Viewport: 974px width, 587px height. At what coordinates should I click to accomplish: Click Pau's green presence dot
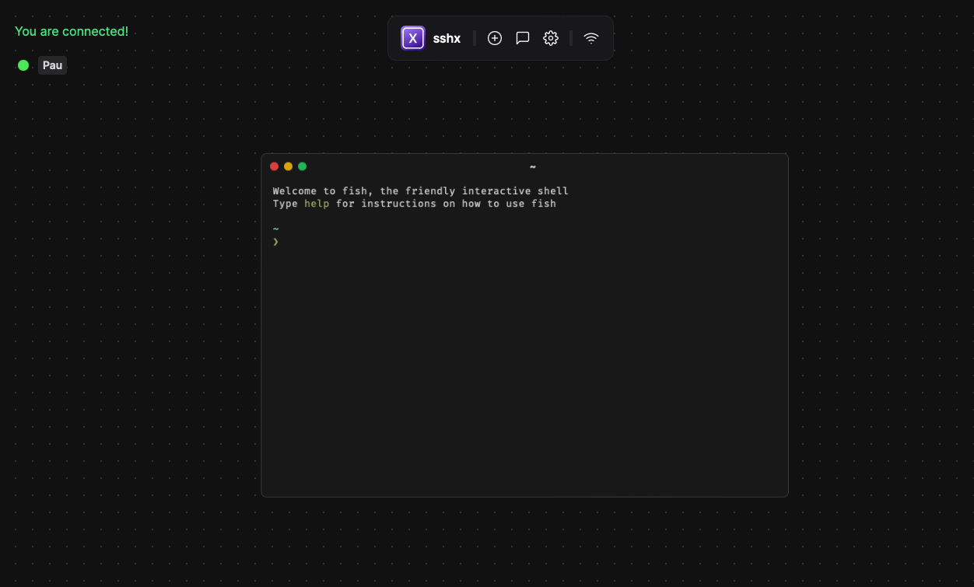tap(23, 65)
